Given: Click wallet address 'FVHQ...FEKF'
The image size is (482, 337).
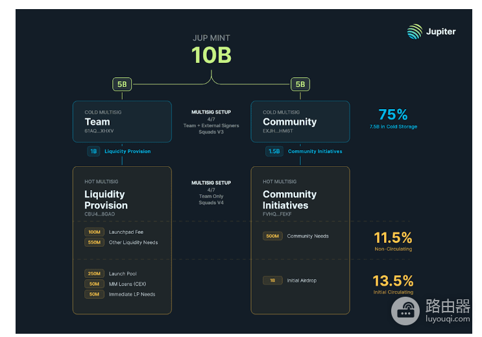Looking at the screenshot, I should coord(277,214).
